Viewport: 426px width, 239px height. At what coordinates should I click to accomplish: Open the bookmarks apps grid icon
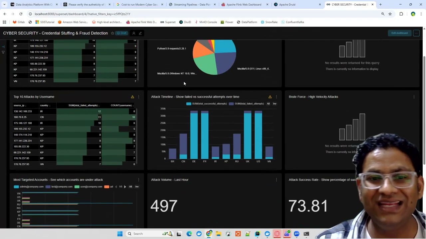pyautogui.click(x=4, y=22)
